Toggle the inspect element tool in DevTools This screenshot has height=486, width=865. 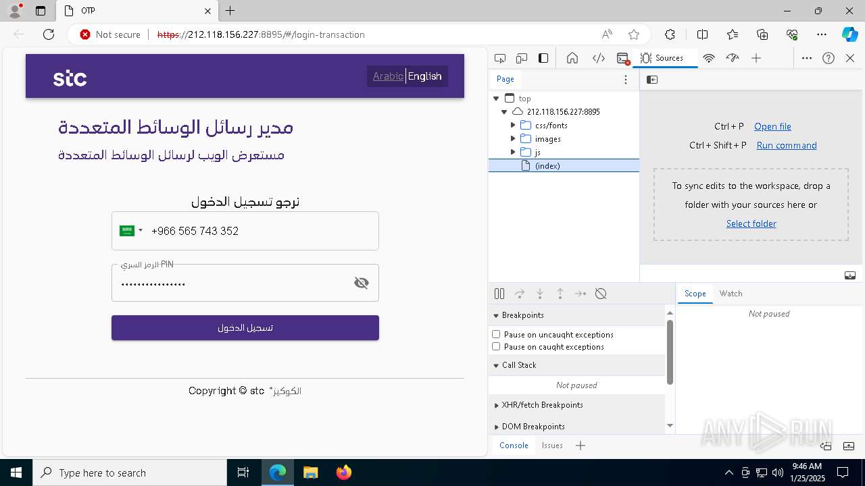point(500,58)
